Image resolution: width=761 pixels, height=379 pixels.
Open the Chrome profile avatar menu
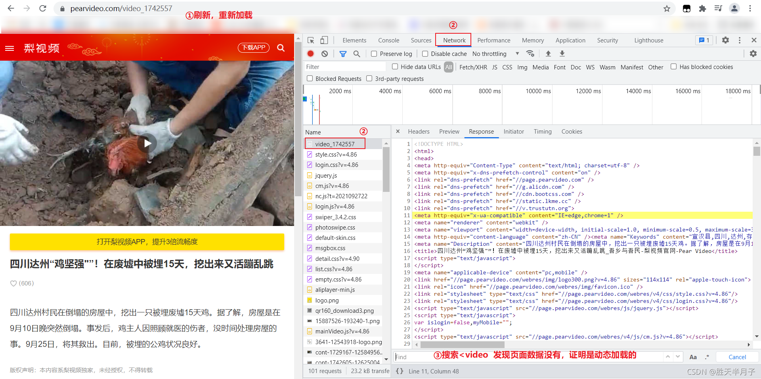(x=734, y=8)
